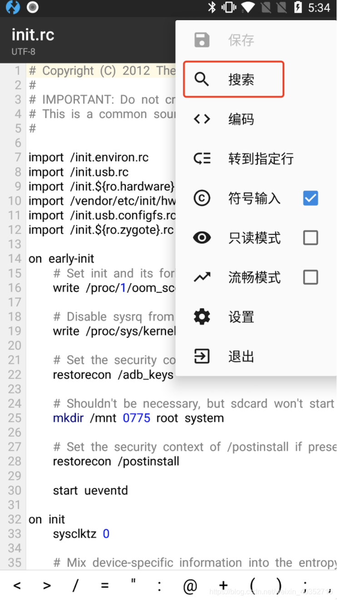The image size is (337, 600).
Task: Tap the eye icon for read-only mode
Action: (x=202, y=238)
